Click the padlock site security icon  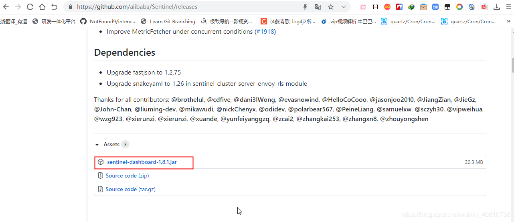pos(71,7)
